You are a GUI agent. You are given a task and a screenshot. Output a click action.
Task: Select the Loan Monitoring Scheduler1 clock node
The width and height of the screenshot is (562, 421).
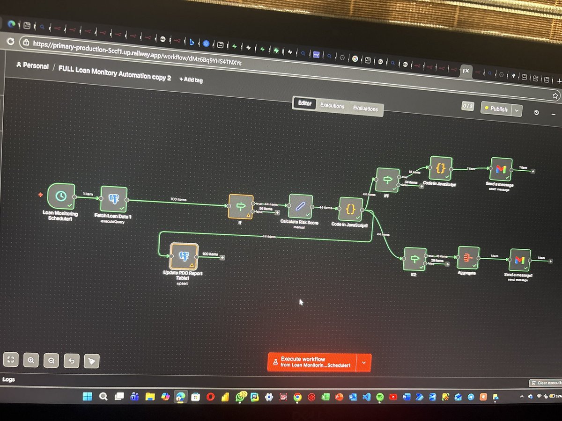point(61,196)
